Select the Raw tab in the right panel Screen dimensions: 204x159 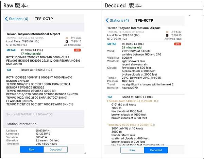tap(132, 150)
